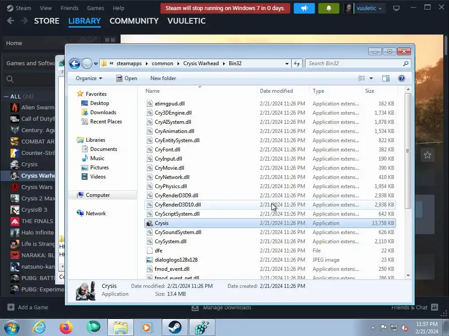The image size is (449, 336).
Task: Switch to the COMMUNITY tab
Action: [x=134, y=21]
